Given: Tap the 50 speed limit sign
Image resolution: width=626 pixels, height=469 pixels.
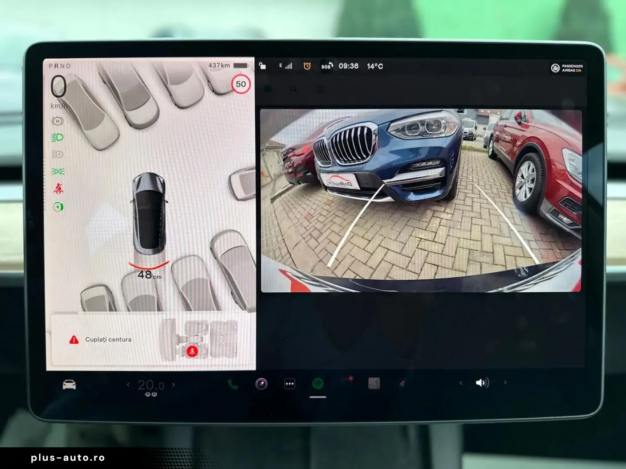Looking at the screenshot, I should 241,84.
